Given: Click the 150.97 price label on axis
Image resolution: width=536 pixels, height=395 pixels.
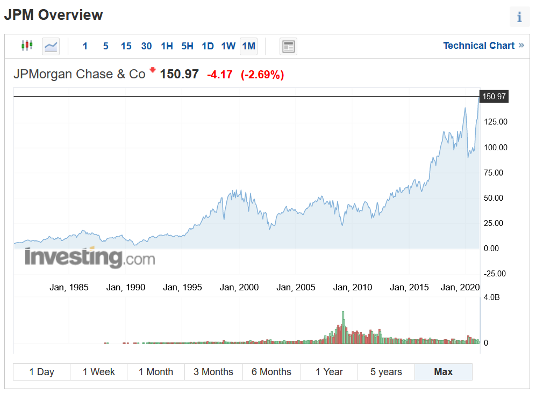Looking at the screenshot, I should (494, 97).
